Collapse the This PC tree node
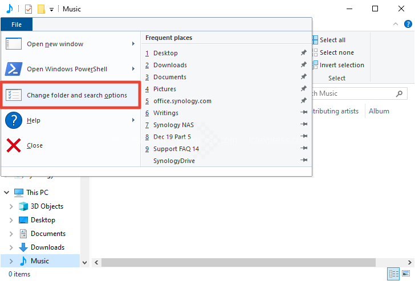 coord(6,193)
